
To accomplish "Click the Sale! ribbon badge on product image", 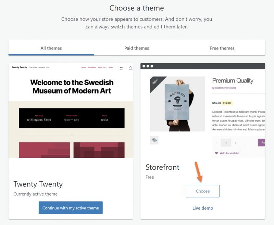I will 155,82.
